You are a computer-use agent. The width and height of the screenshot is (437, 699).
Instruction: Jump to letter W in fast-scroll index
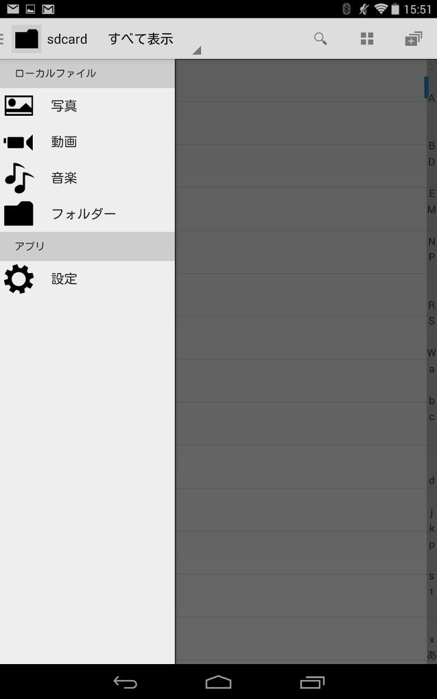coord(432,353)
